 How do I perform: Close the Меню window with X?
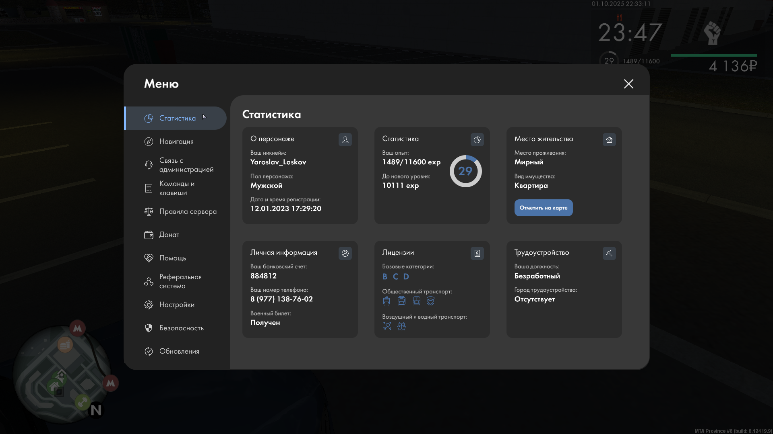pyautogui.click(x=628, y=84)
